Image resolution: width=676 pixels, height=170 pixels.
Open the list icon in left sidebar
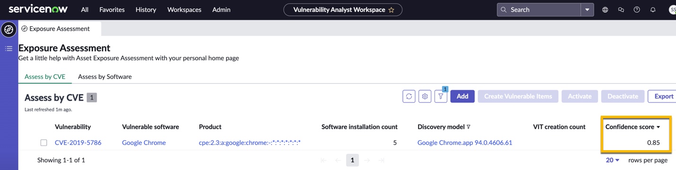pos(9,49)
